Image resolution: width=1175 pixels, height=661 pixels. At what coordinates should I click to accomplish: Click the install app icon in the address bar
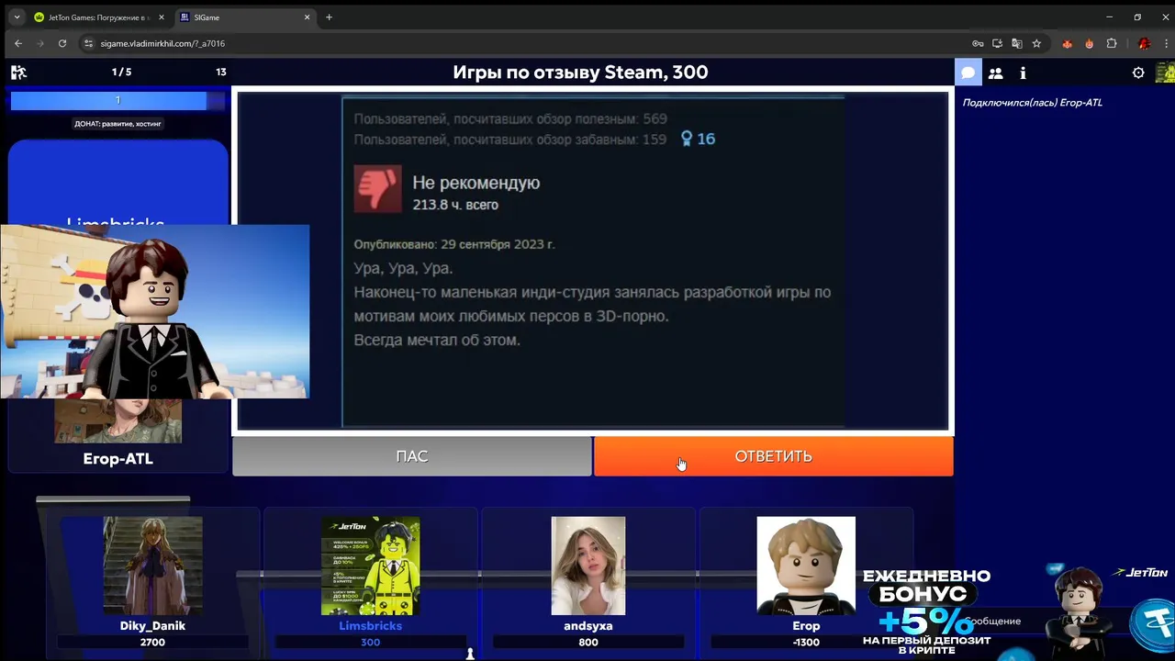tap(997, 43)
